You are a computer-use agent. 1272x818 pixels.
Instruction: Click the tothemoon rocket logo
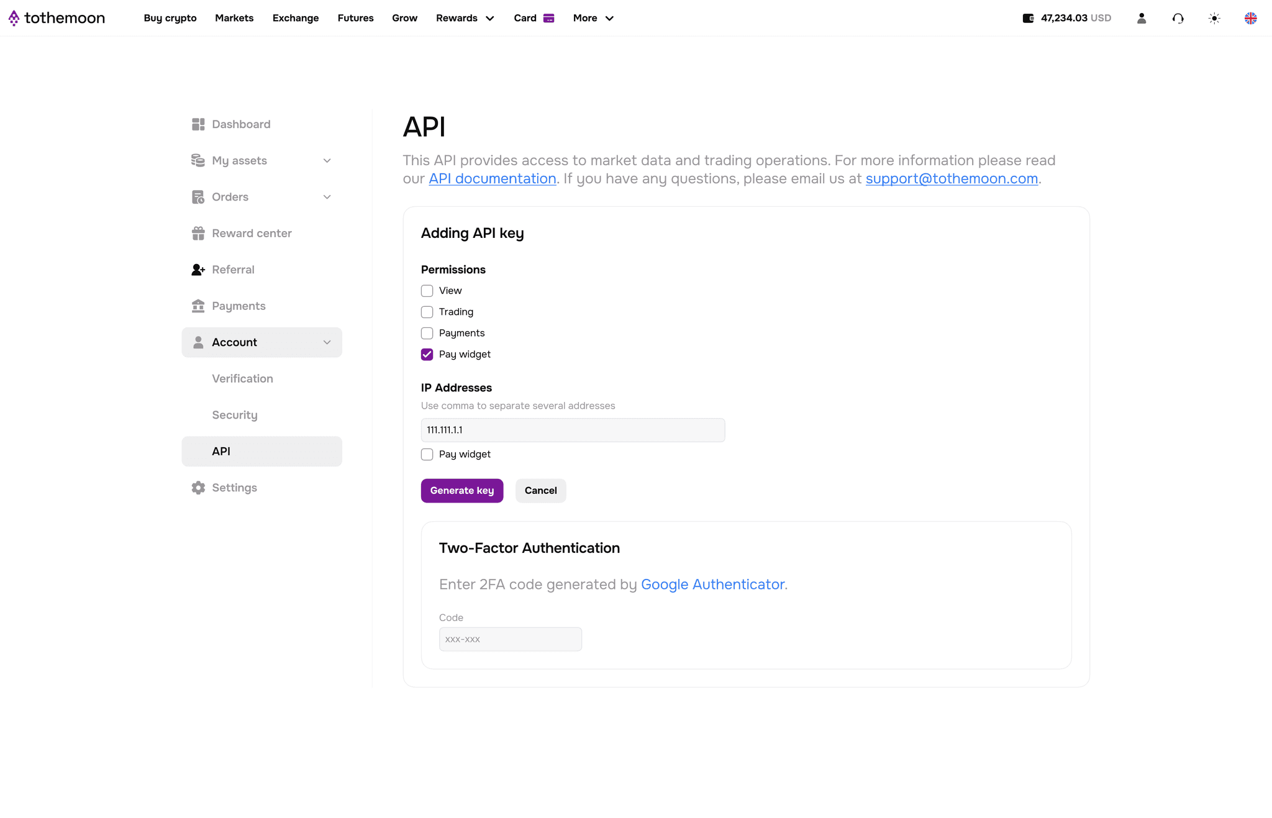click(x=14, y=18)
